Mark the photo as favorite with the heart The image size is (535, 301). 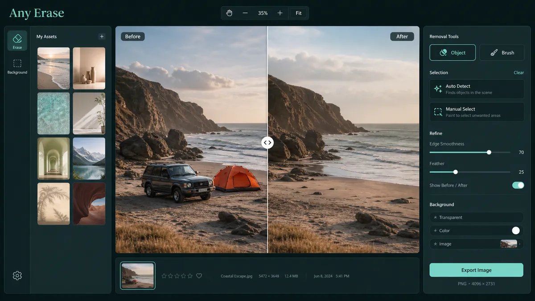pyautogui.click(x=199, y=276)
